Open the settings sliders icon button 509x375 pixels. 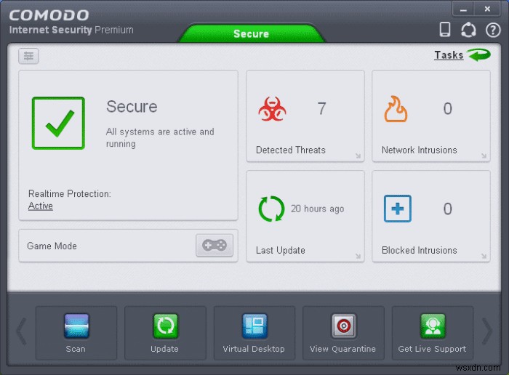(28, 56)
